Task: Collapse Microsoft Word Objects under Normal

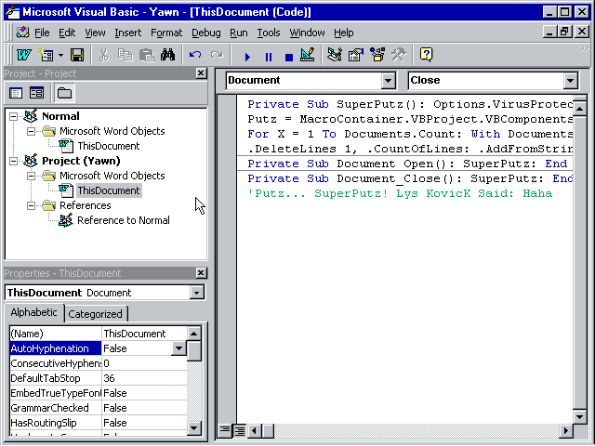Action: (x=31, y=132)
